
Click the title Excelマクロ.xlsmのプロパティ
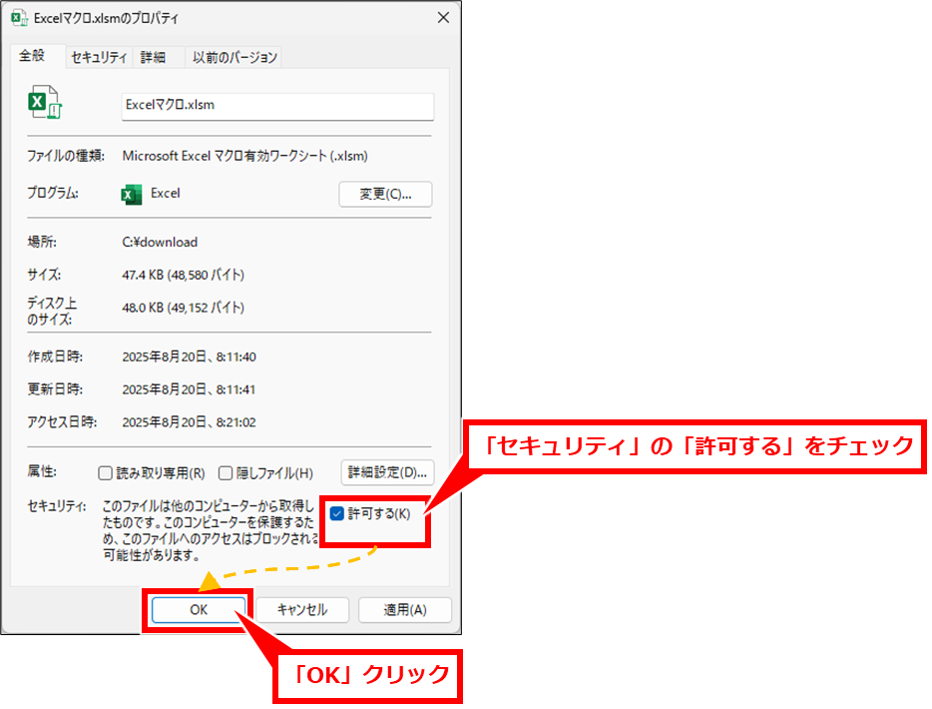pyautogui.click(x=106, y=18)
